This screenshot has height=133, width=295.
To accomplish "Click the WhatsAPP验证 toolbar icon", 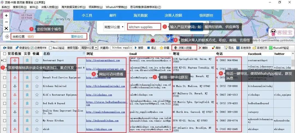I will coord(271,48).
